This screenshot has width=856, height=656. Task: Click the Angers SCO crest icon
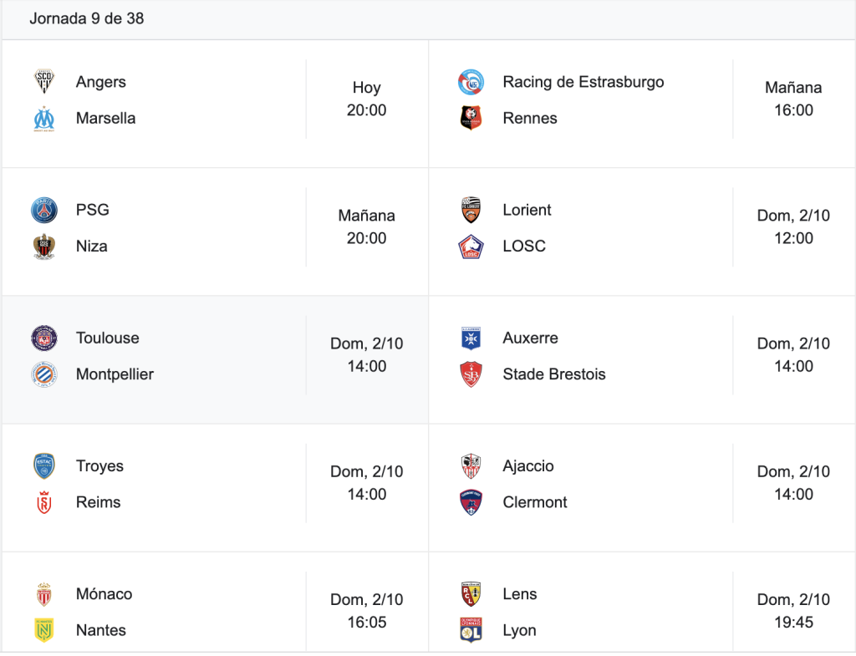click(x=44, y=82)
